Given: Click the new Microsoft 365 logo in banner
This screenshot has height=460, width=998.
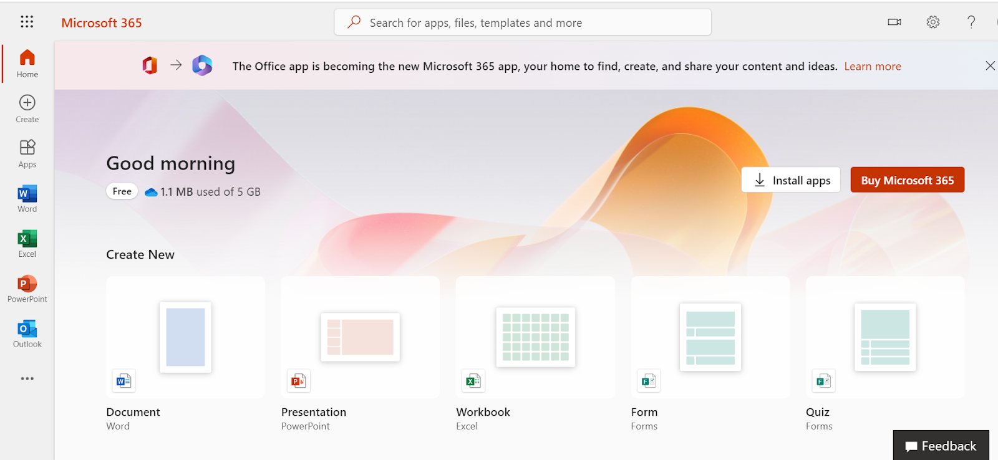Looking at the screenshot, I should coord(202,65).
